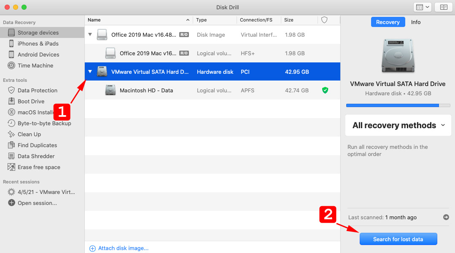This screenshot has height=253, width=455.
Task: Click the Android Devices phone icon
Action: tap(11, 54)
